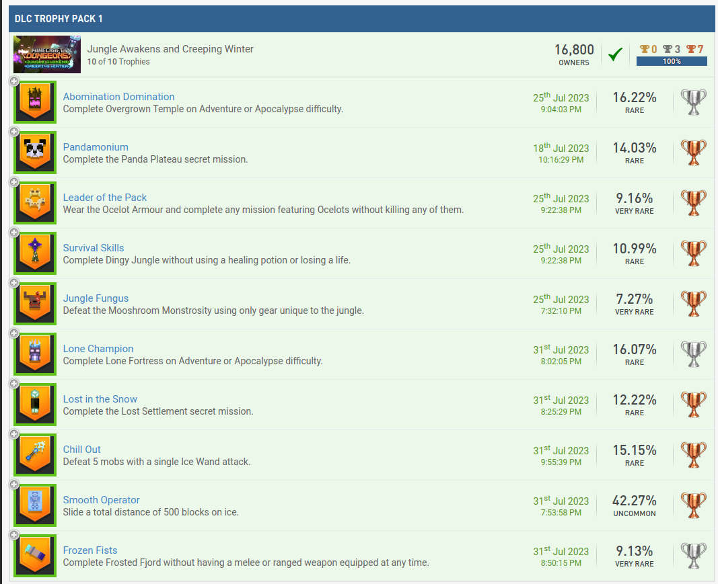718x584 pixels.
Task: Click the Abomination Domination trophy icon
Action: [x=35, y=103]
